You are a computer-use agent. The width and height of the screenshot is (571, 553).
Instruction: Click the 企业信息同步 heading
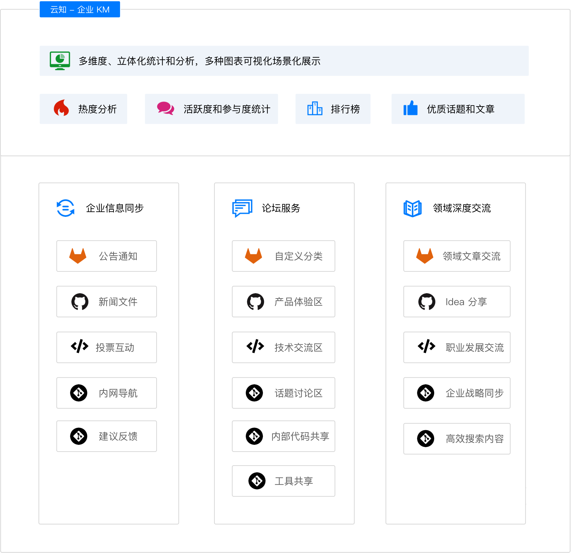[x=115, y=208]
